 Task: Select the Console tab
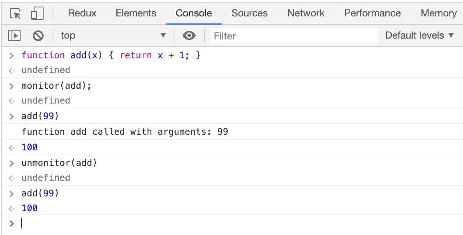tap(194, 13)
